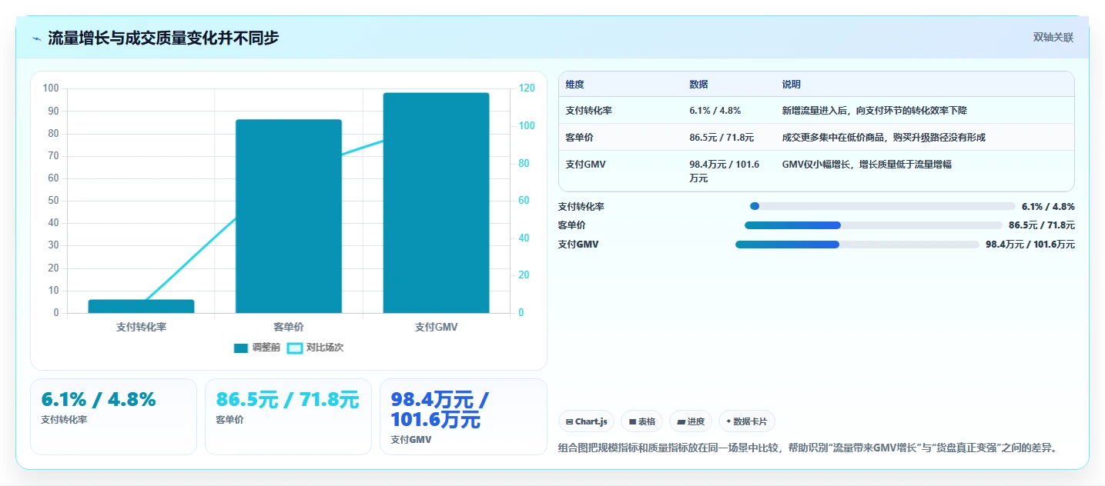Open the 6.1% / 4.8% KPI card
This screenshot has height=486, width=1105.
tap(113, 417)
